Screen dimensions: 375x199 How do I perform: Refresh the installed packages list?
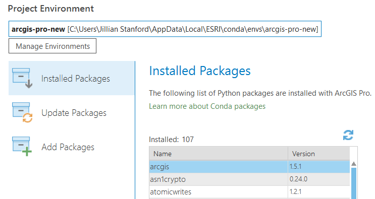coord(348,135)
